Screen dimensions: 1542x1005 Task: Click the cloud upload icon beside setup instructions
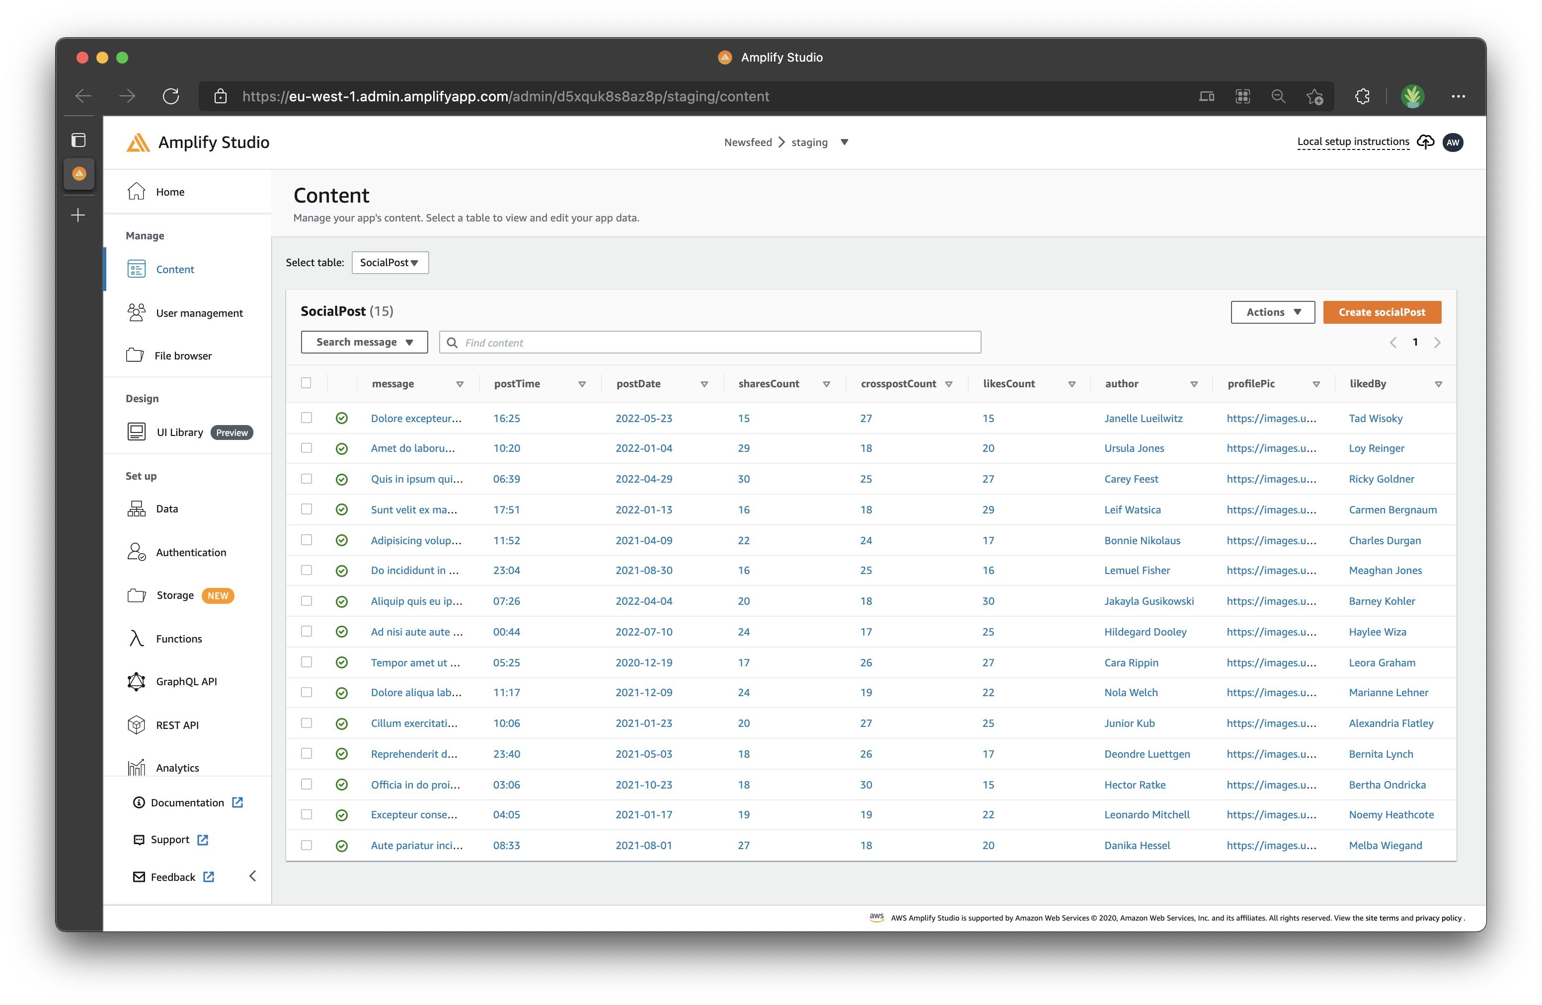[1425, 142]
